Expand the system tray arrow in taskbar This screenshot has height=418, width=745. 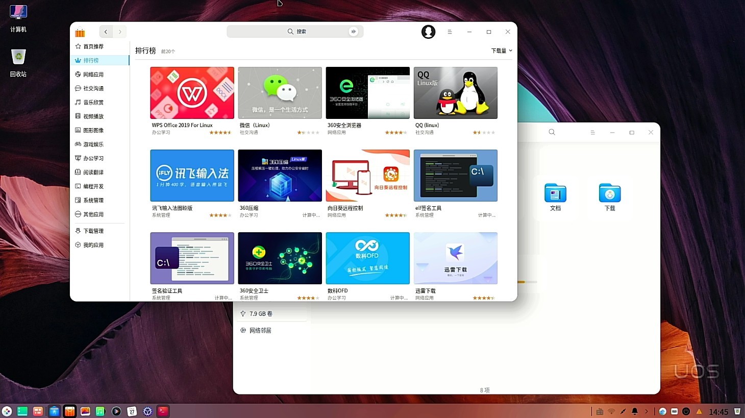(x=647, y=411)
